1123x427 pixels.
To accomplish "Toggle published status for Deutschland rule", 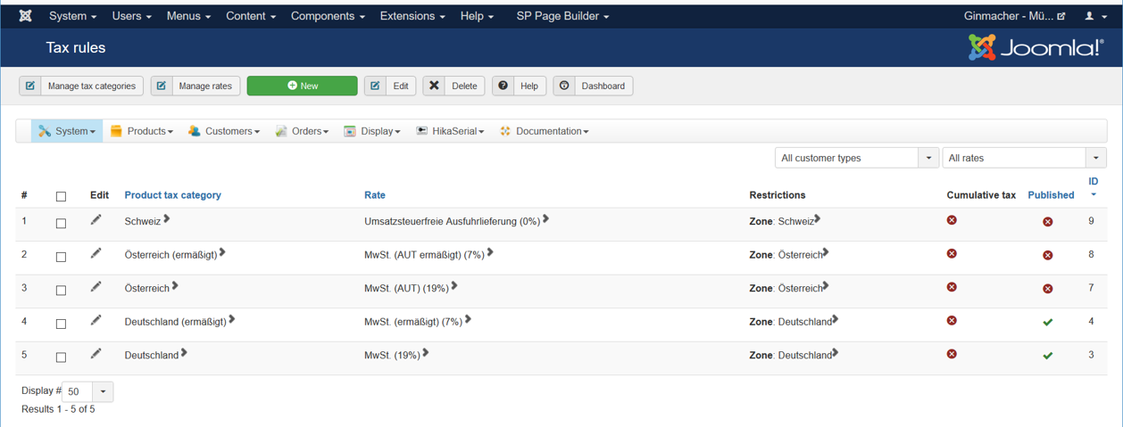I will pyautogui.click(x=1048, y=356).
